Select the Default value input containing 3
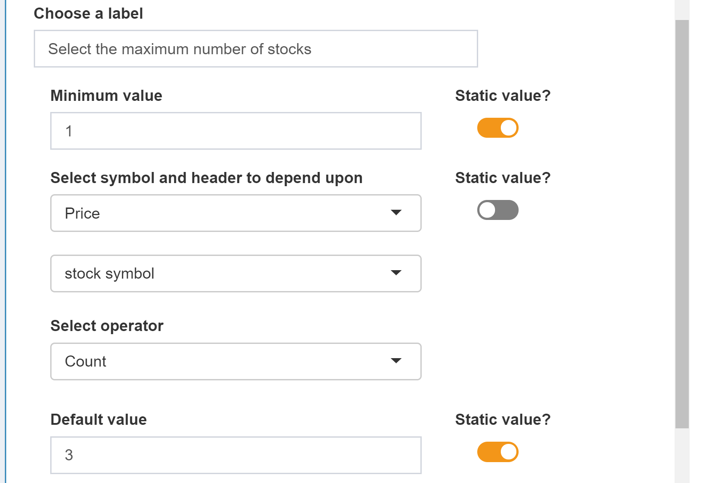Screen dimensions: 703x483 coord(236,455)
